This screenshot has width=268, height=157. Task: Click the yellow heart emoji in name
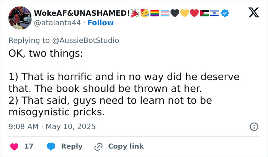click(185, 13)
